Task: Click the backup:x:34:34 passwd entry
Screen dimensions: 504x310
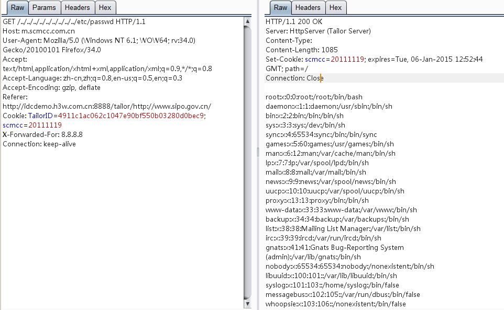Action: [x=337, y=219]
